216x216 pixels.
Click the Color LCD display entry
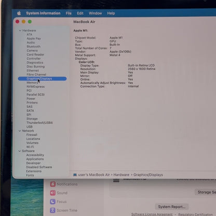[87, 62]
